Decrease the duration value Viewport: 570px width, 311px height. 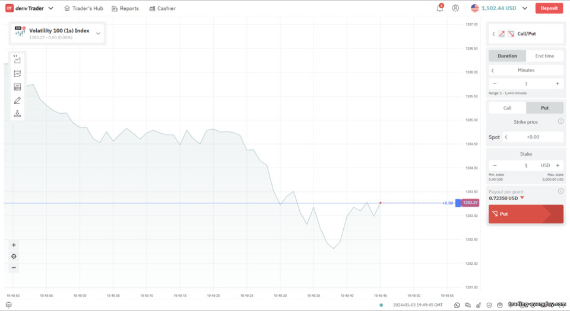495,84
